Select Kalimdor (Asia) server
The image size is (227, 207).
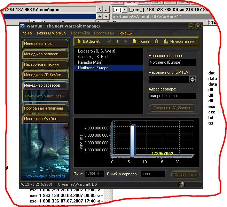pyautogui.click(x=108, y=62)
